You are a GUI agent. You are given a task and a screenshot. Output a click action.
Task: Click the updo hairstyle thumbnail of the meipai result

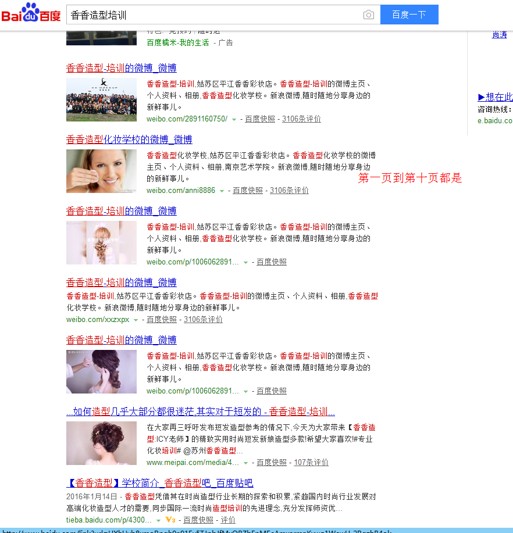click(x=101, y=443)
